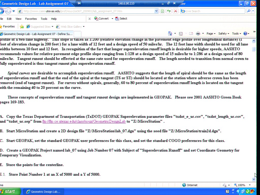Open the Web Slice Gallery link
Viewport: 260px width, 195px height.
[x=69, y=26]
